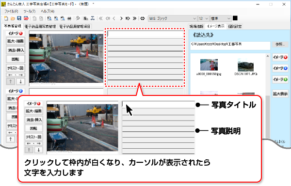Open a file with the folder icon
Screen dimensions: 291x186
click(x=13, y=18)
